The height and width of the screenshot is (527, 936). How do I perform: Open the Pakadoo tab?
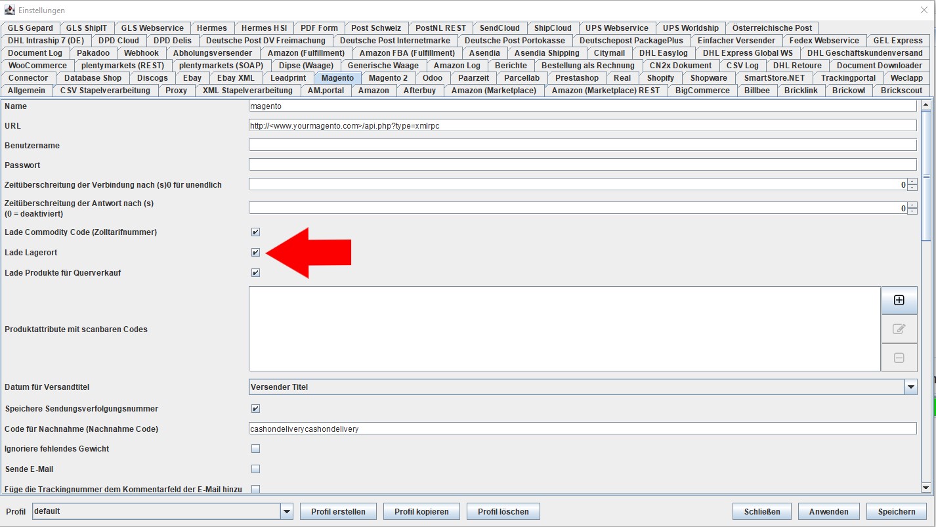[93, 53]
